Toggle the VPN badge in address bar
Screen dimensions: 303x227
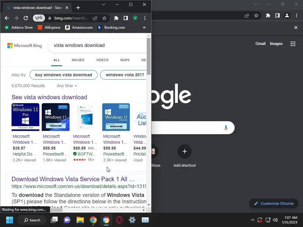click(x=39, y=18)
